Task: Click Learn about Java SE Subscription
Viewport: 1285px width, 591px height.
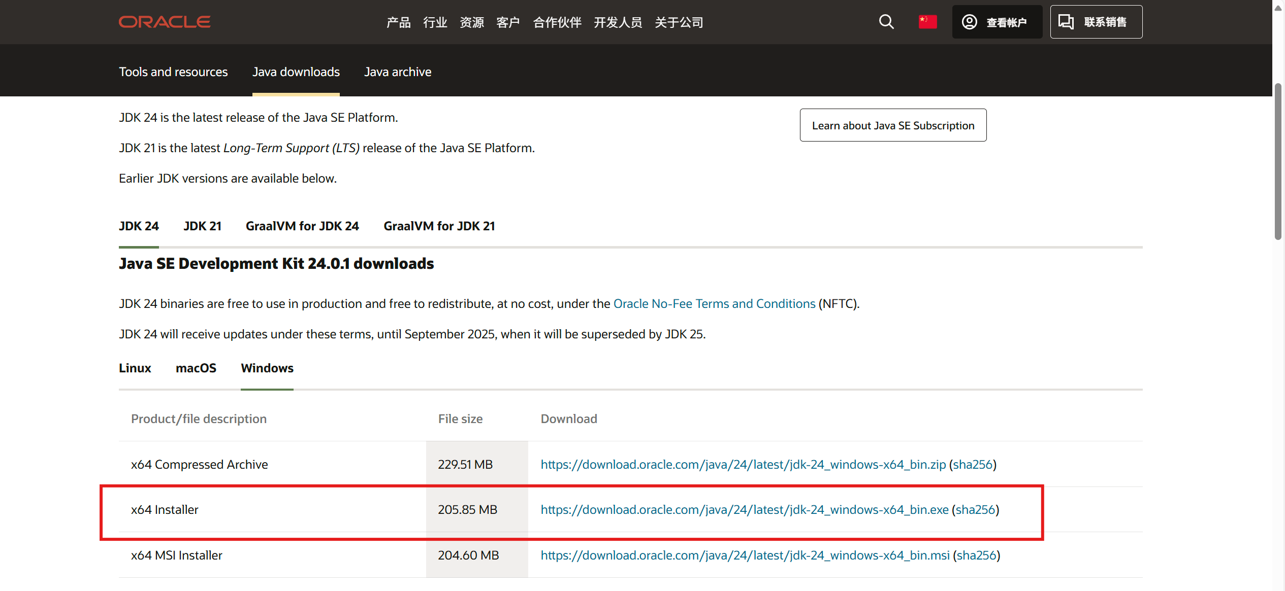Action: (x=893, y=125)
